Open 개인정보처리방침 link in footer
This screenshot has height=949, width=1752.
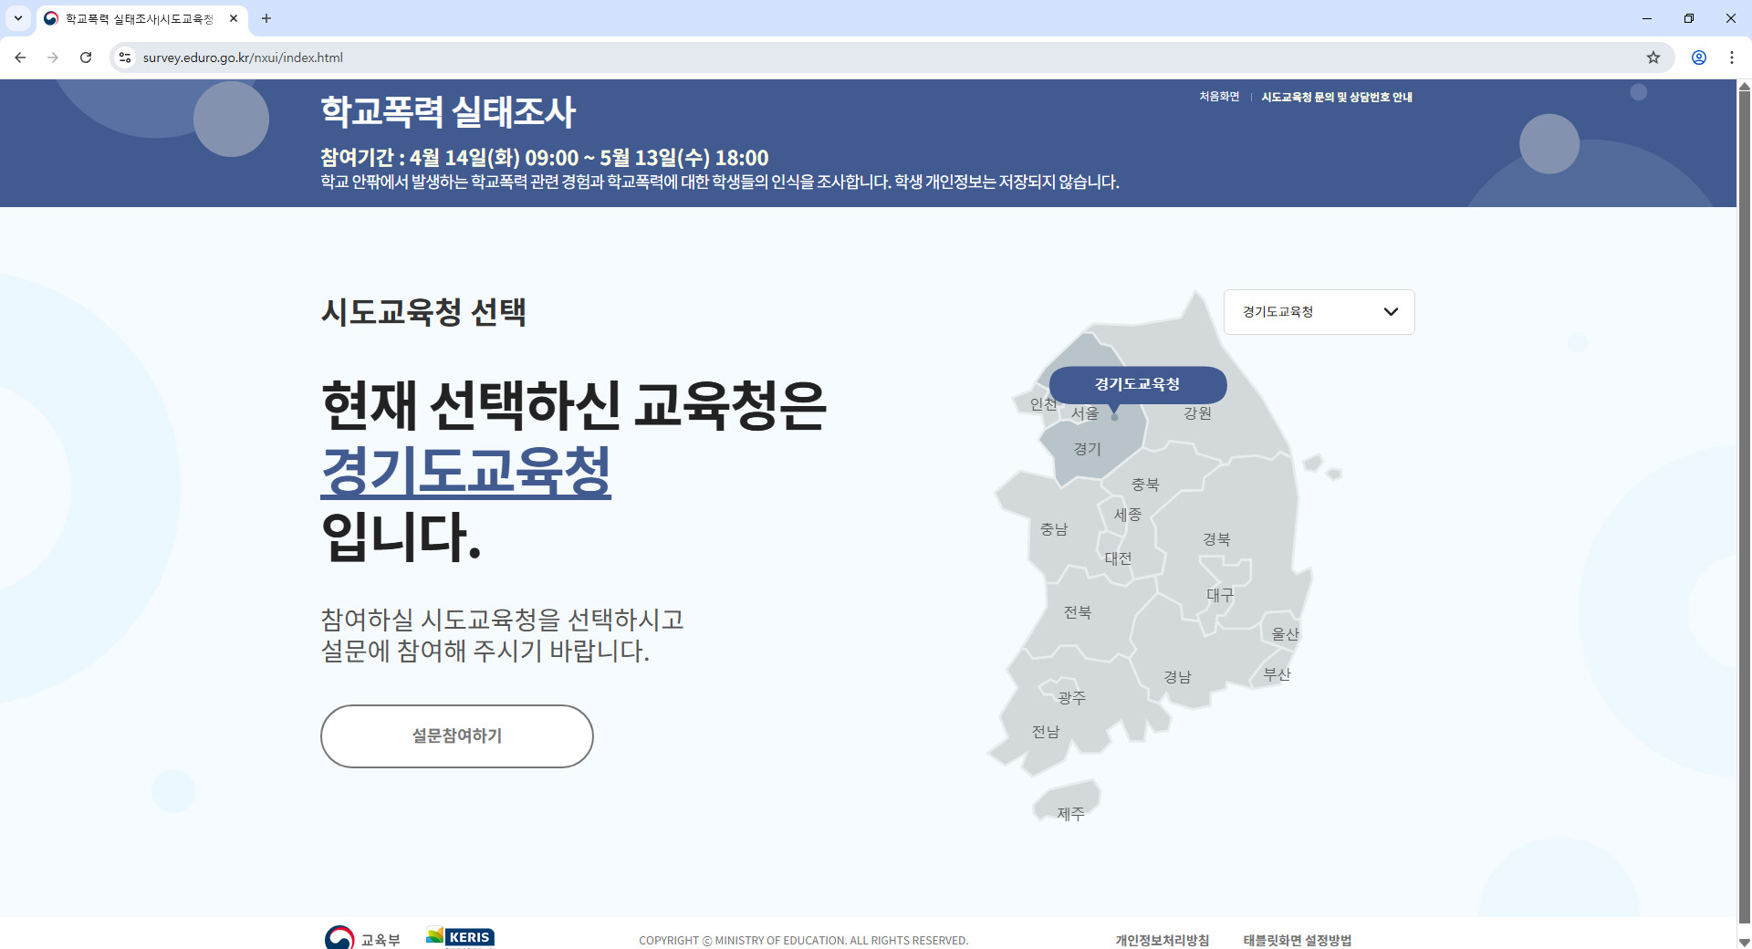1162,940
